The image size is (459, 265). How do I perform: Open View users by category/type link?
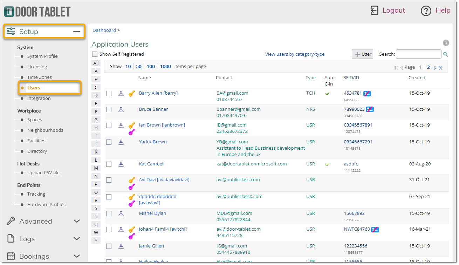295,54
